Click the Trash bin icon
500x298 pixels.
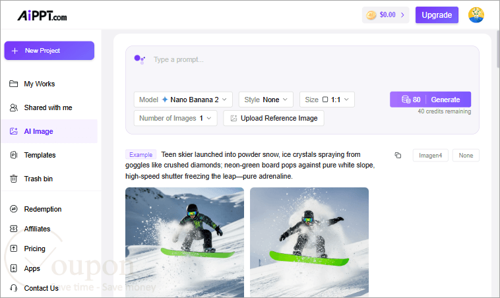[x=13, y=179]
